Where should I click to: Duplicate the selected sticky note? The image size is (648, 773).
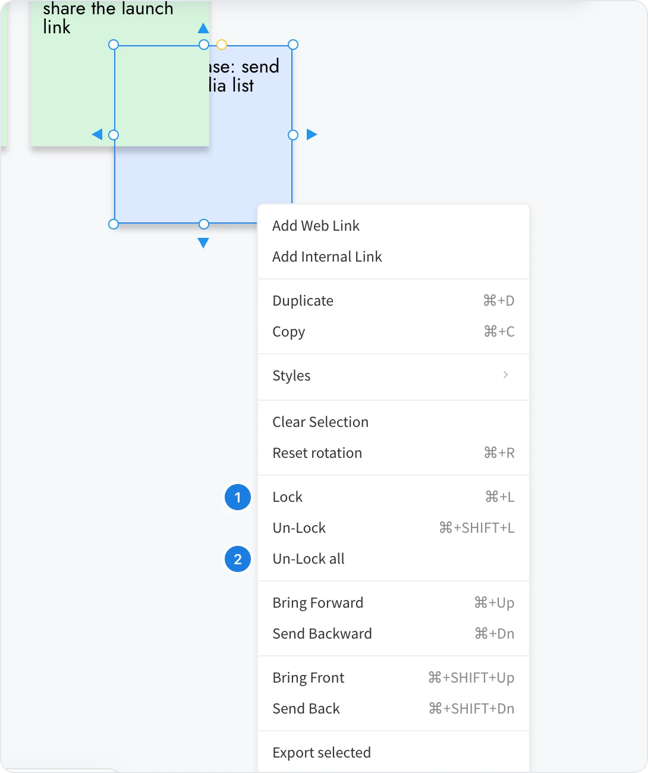click(x=393, y=301)
